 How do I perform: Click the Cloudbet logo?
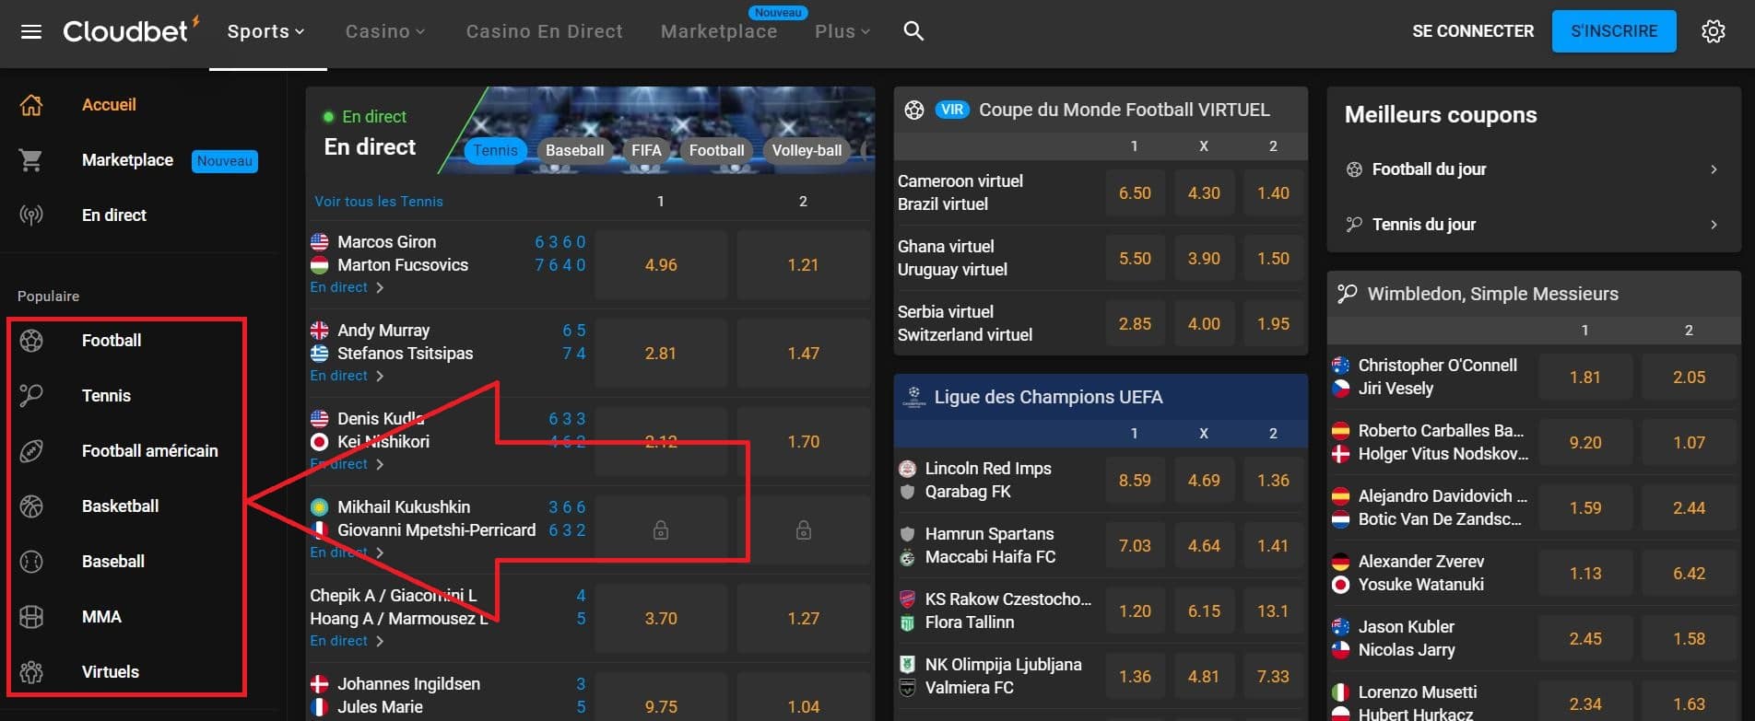[131, 31]
